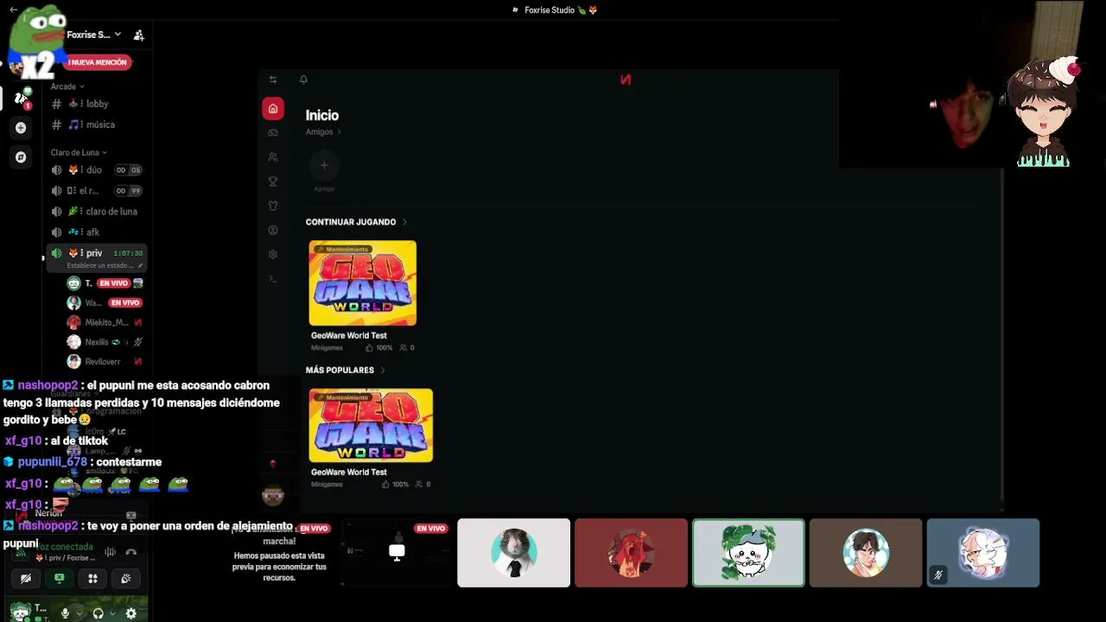
Task: Select Miekito_M in the voice channel list
Action: pos(105,322)
